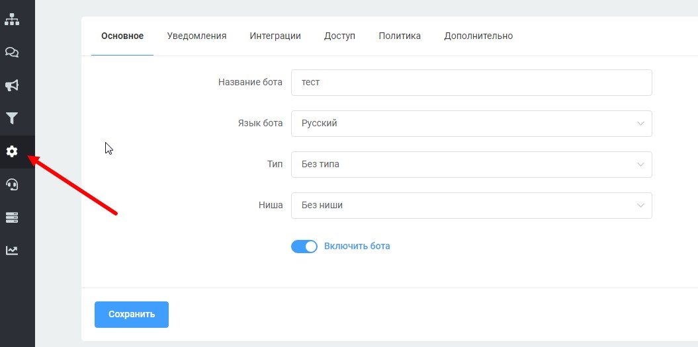Viewport: 698px width, 347px height.
Task: Open the server list sidebar icon
Action: 12,217
